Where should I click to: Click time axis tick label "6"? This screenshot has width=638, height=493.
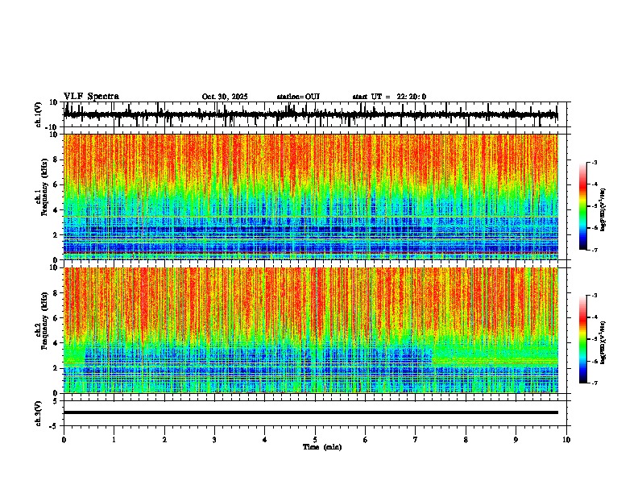click(x=366, y=440)
